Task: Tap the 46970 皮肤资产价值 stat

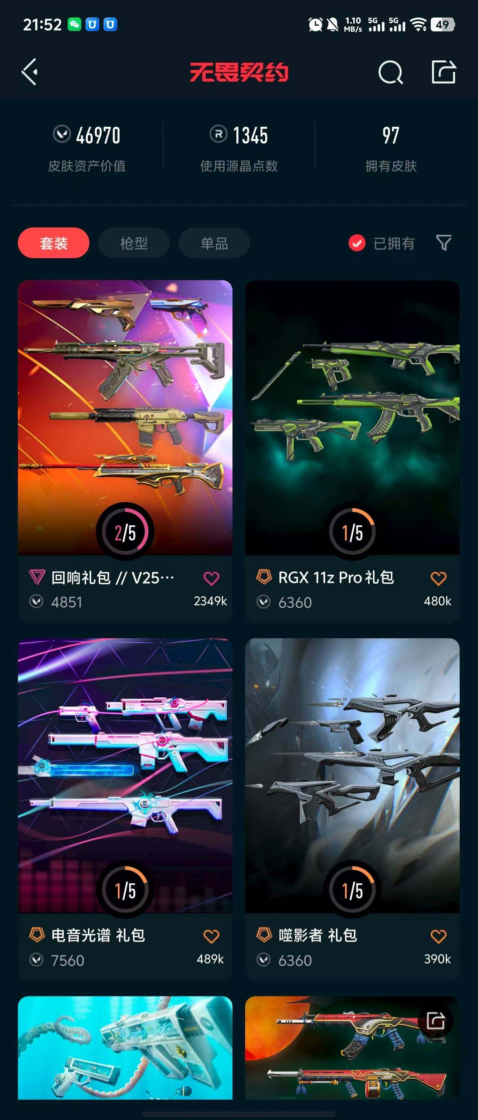Action: [x=87, y=148]
